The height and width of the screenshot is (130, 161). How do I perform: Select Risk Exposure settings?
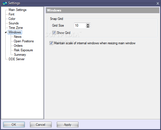[x=23, y=50]
